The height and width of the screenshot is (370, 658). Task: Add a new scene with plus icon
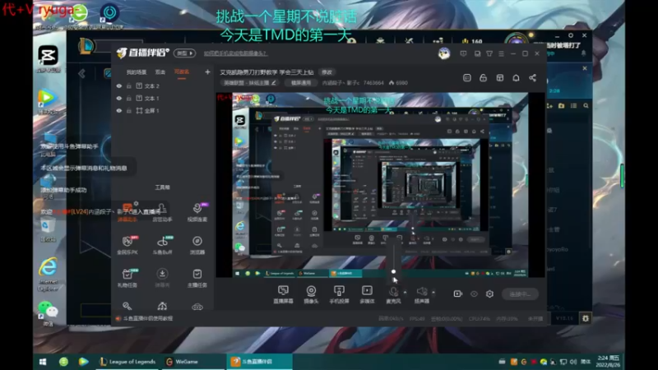click(207, 72)
